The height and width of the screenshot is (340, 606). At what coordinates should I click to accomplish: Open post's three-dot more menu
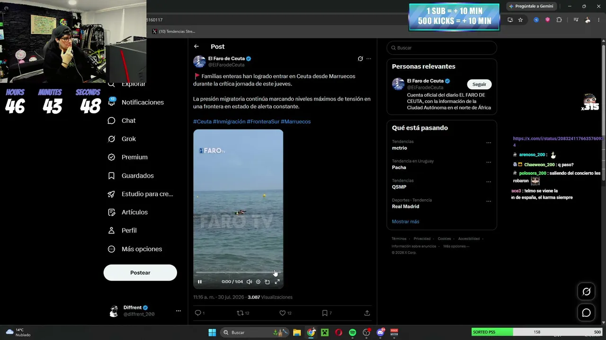point(369,59)
